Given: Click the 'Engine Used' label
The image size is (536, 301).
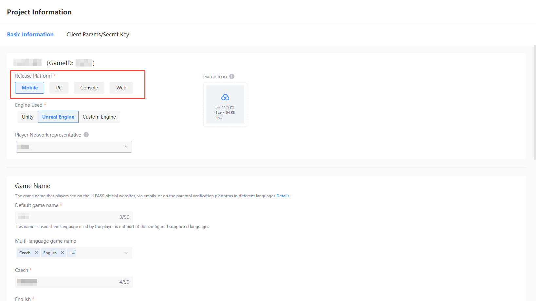Looking at the screenshot, I should 29,105.
